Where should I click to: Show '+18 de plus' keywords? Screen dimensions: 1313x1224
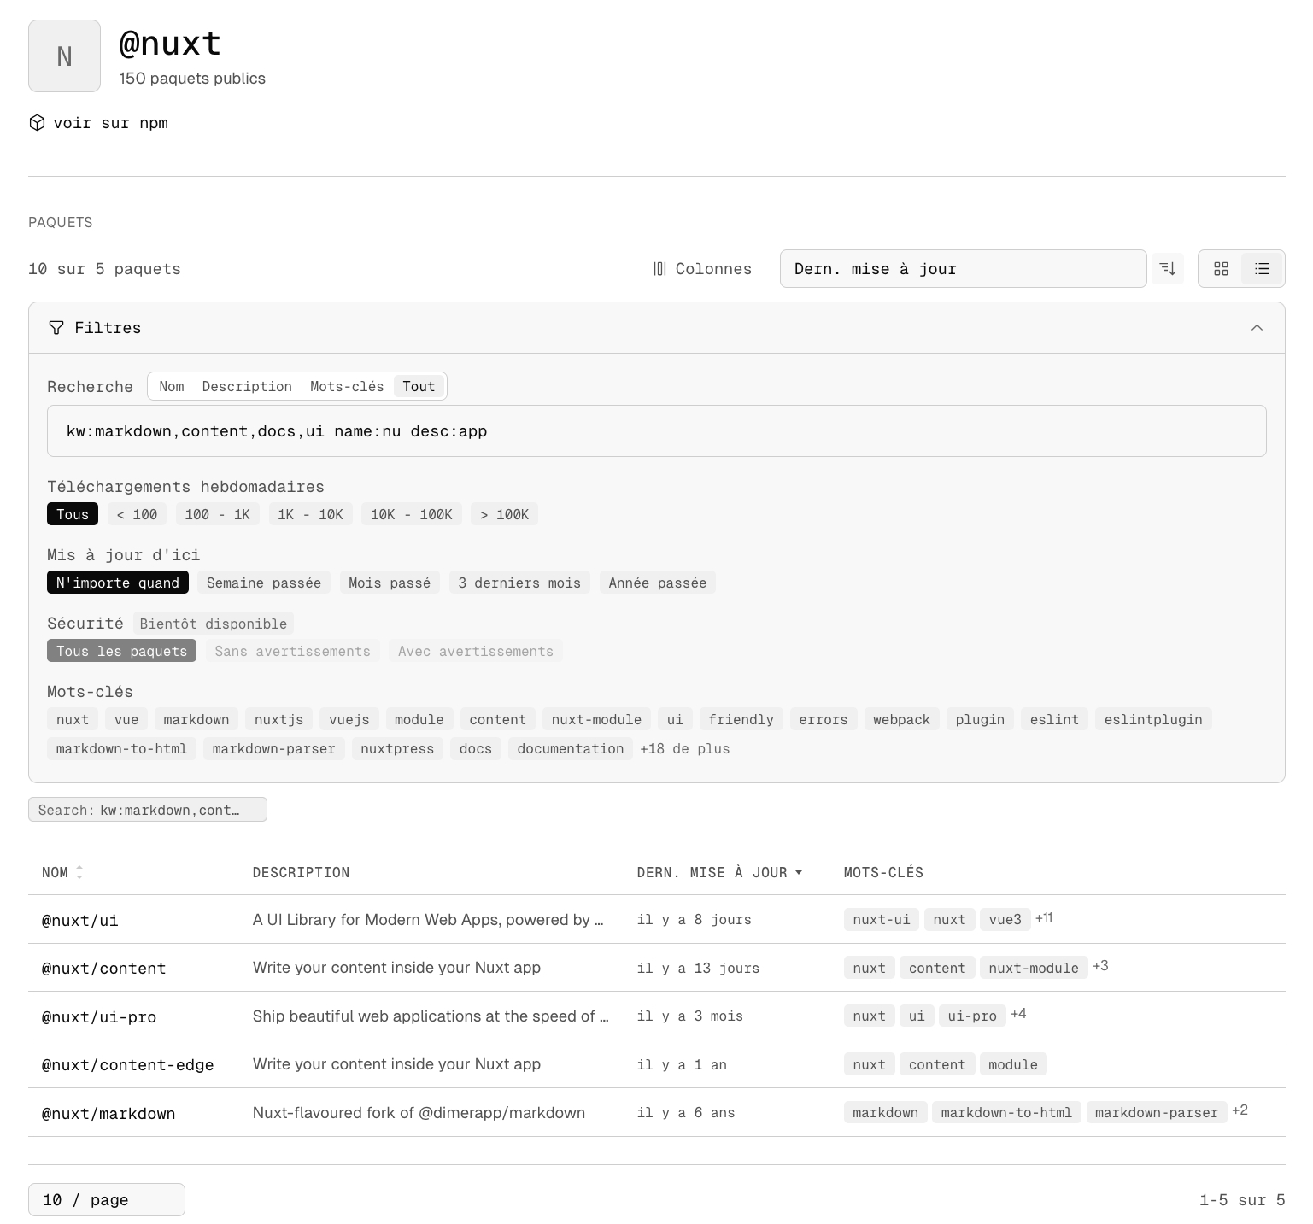pyautogui.click(x=684, y=748)
